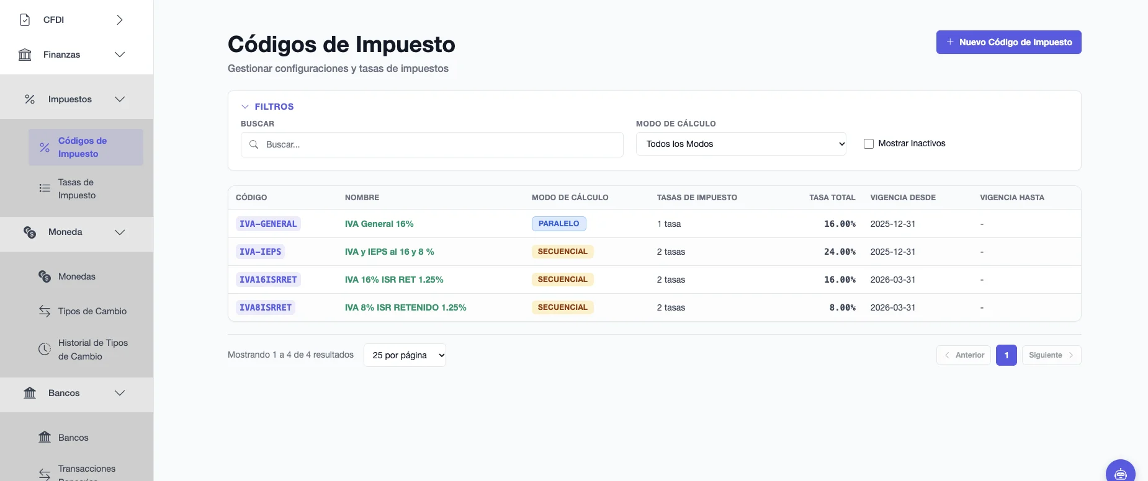
Task: Click the Buscar search input field
Action: 432,144
